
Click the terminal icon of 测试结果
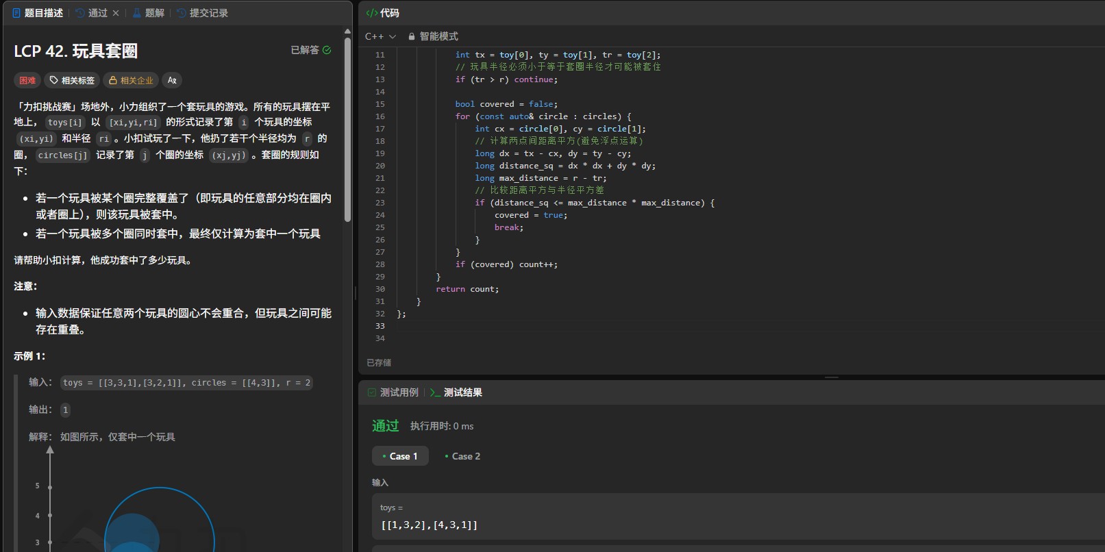(435, 392)
